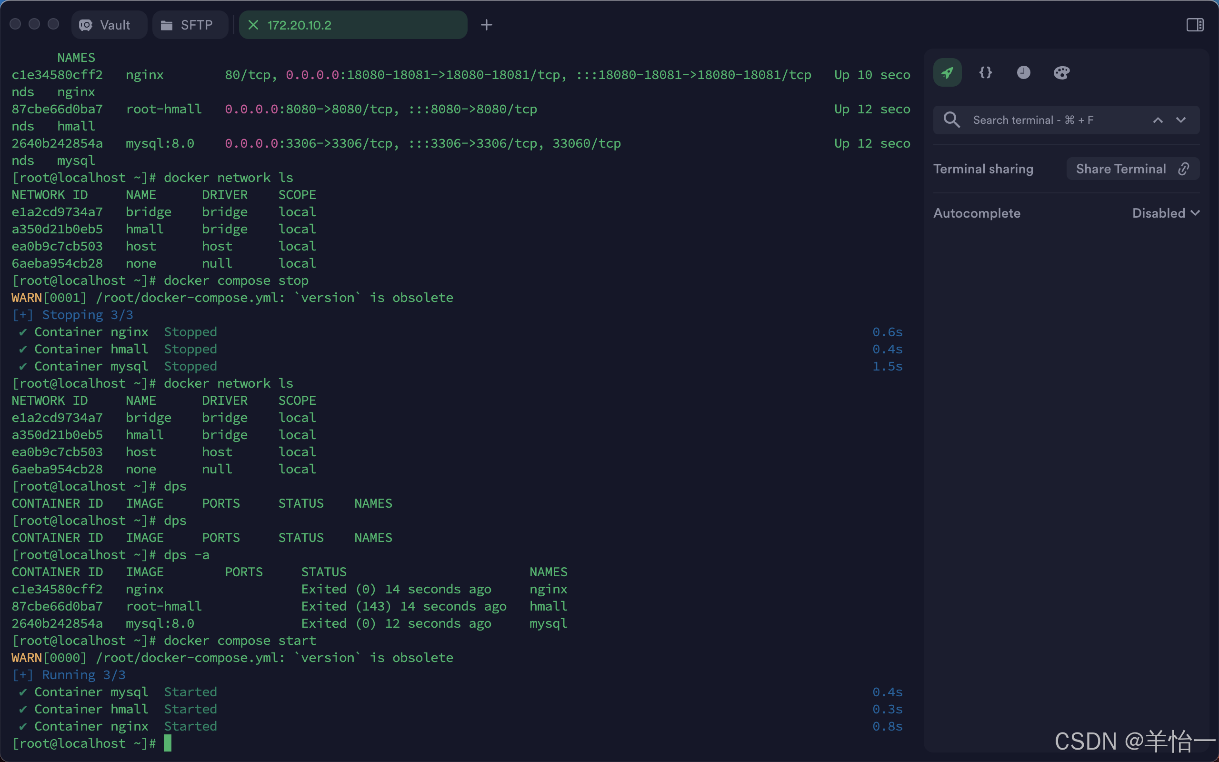Close the 172.20.10.2 session with its X
Screen dimensions: 1219x762
[254, 25]
